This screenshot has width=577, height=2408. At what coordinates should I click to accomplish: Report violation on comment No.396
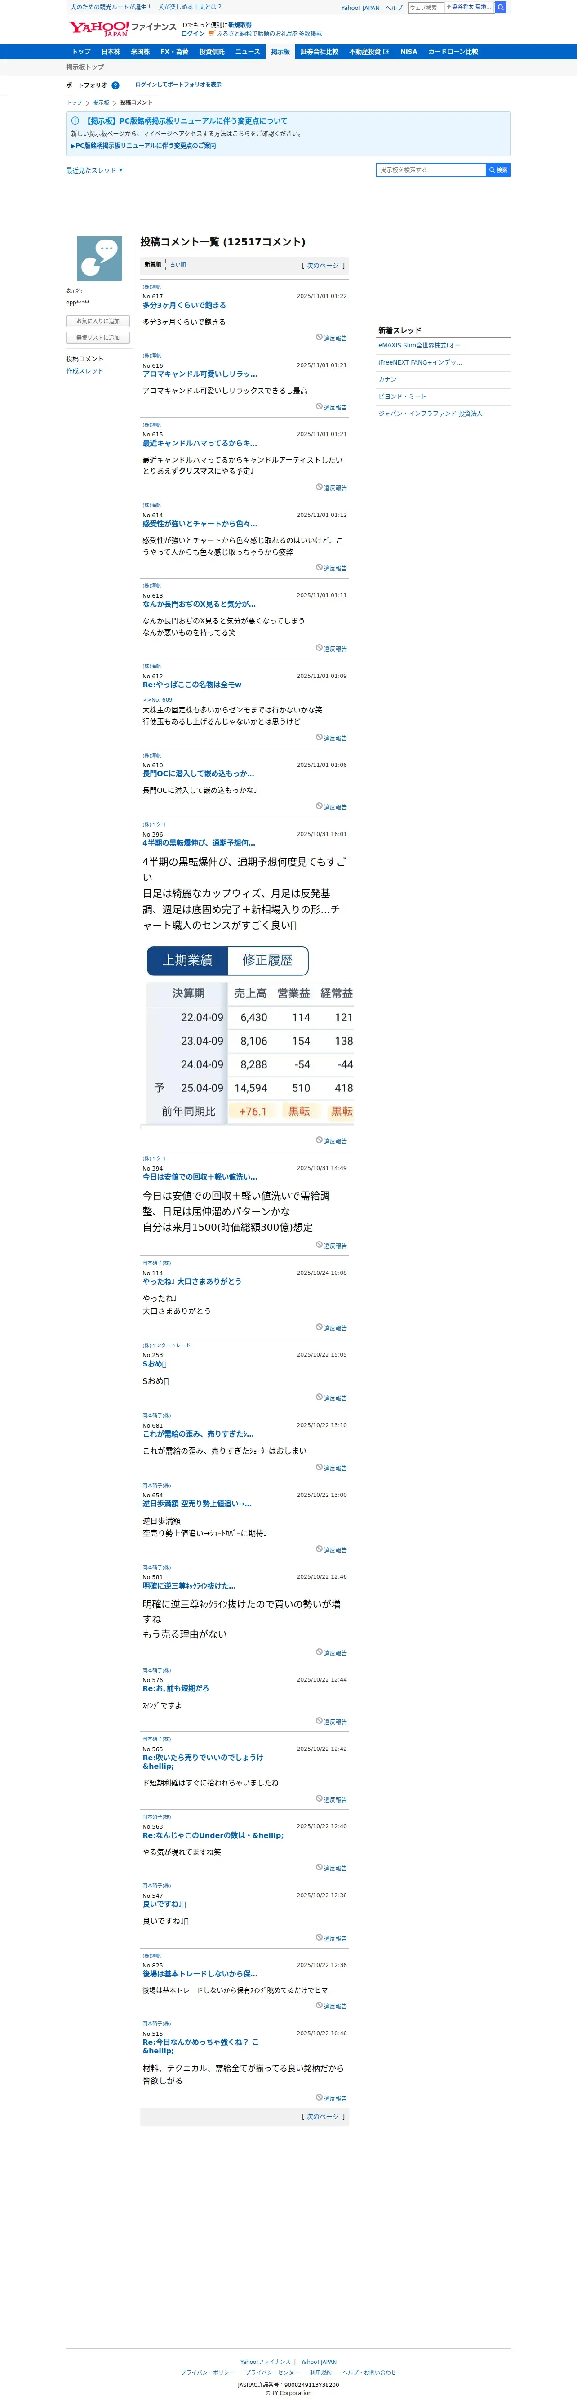pyautogui.click(x=331, y=1140)
